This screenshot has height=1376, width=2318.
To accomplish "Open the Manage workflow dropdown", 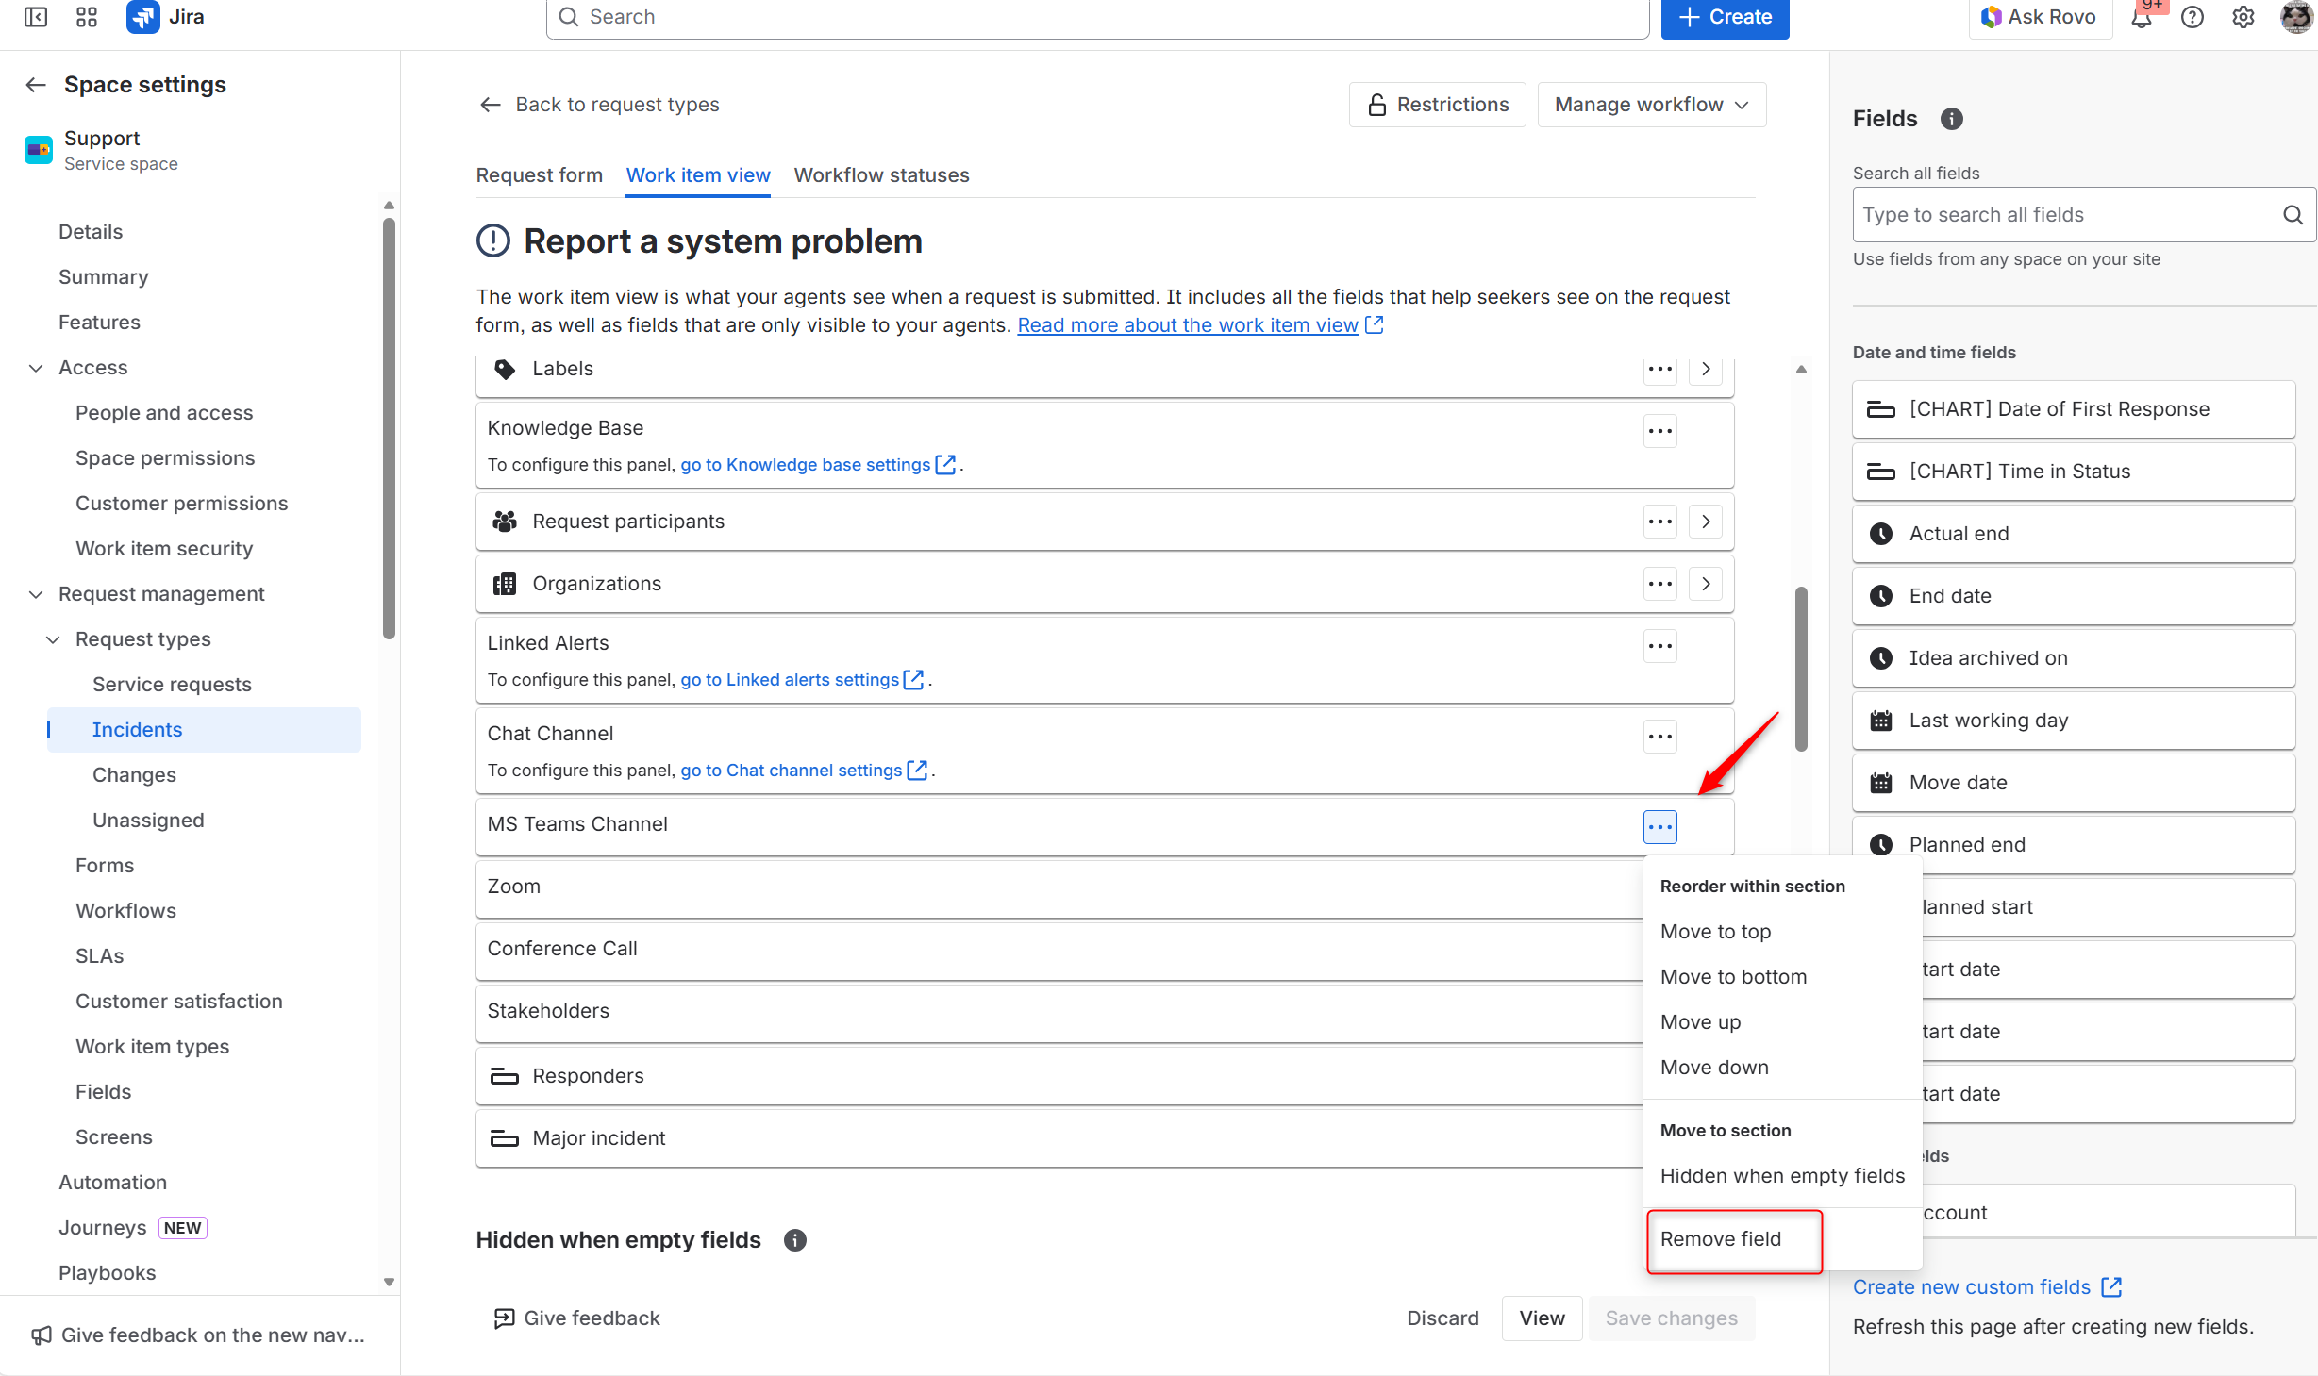I will pos(1651,105).
